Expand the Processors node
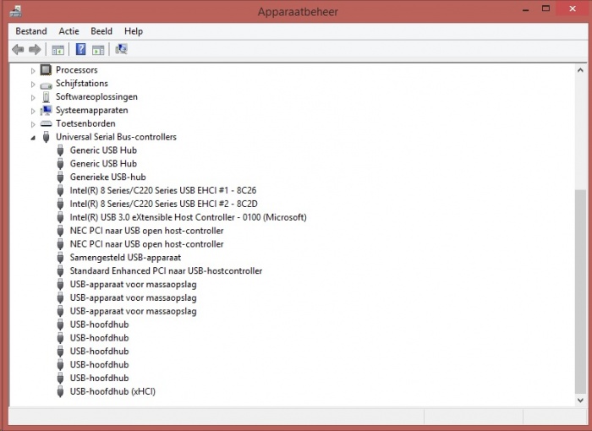The height and width of the screenshot is (431, 592). (33, 71)
